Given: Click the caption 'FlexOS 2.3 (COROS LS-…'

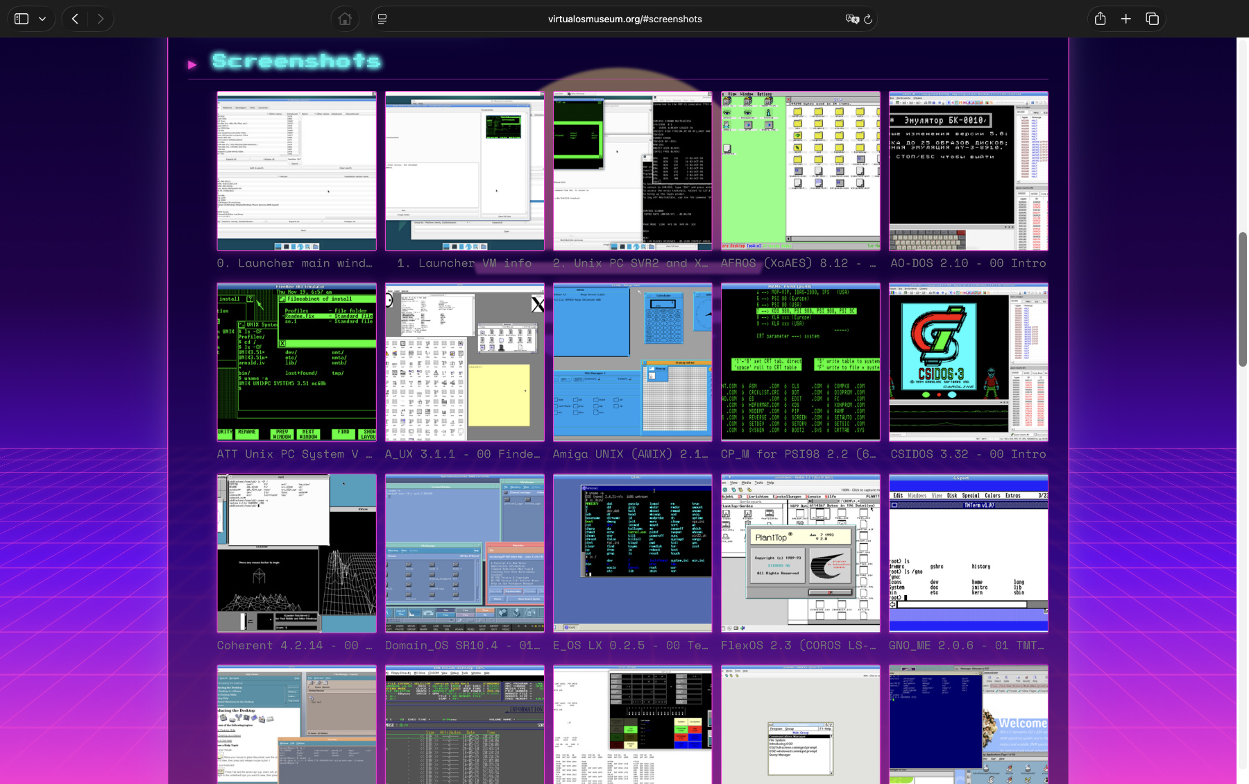Looking at the screenshot, I should tap(799, 646).
